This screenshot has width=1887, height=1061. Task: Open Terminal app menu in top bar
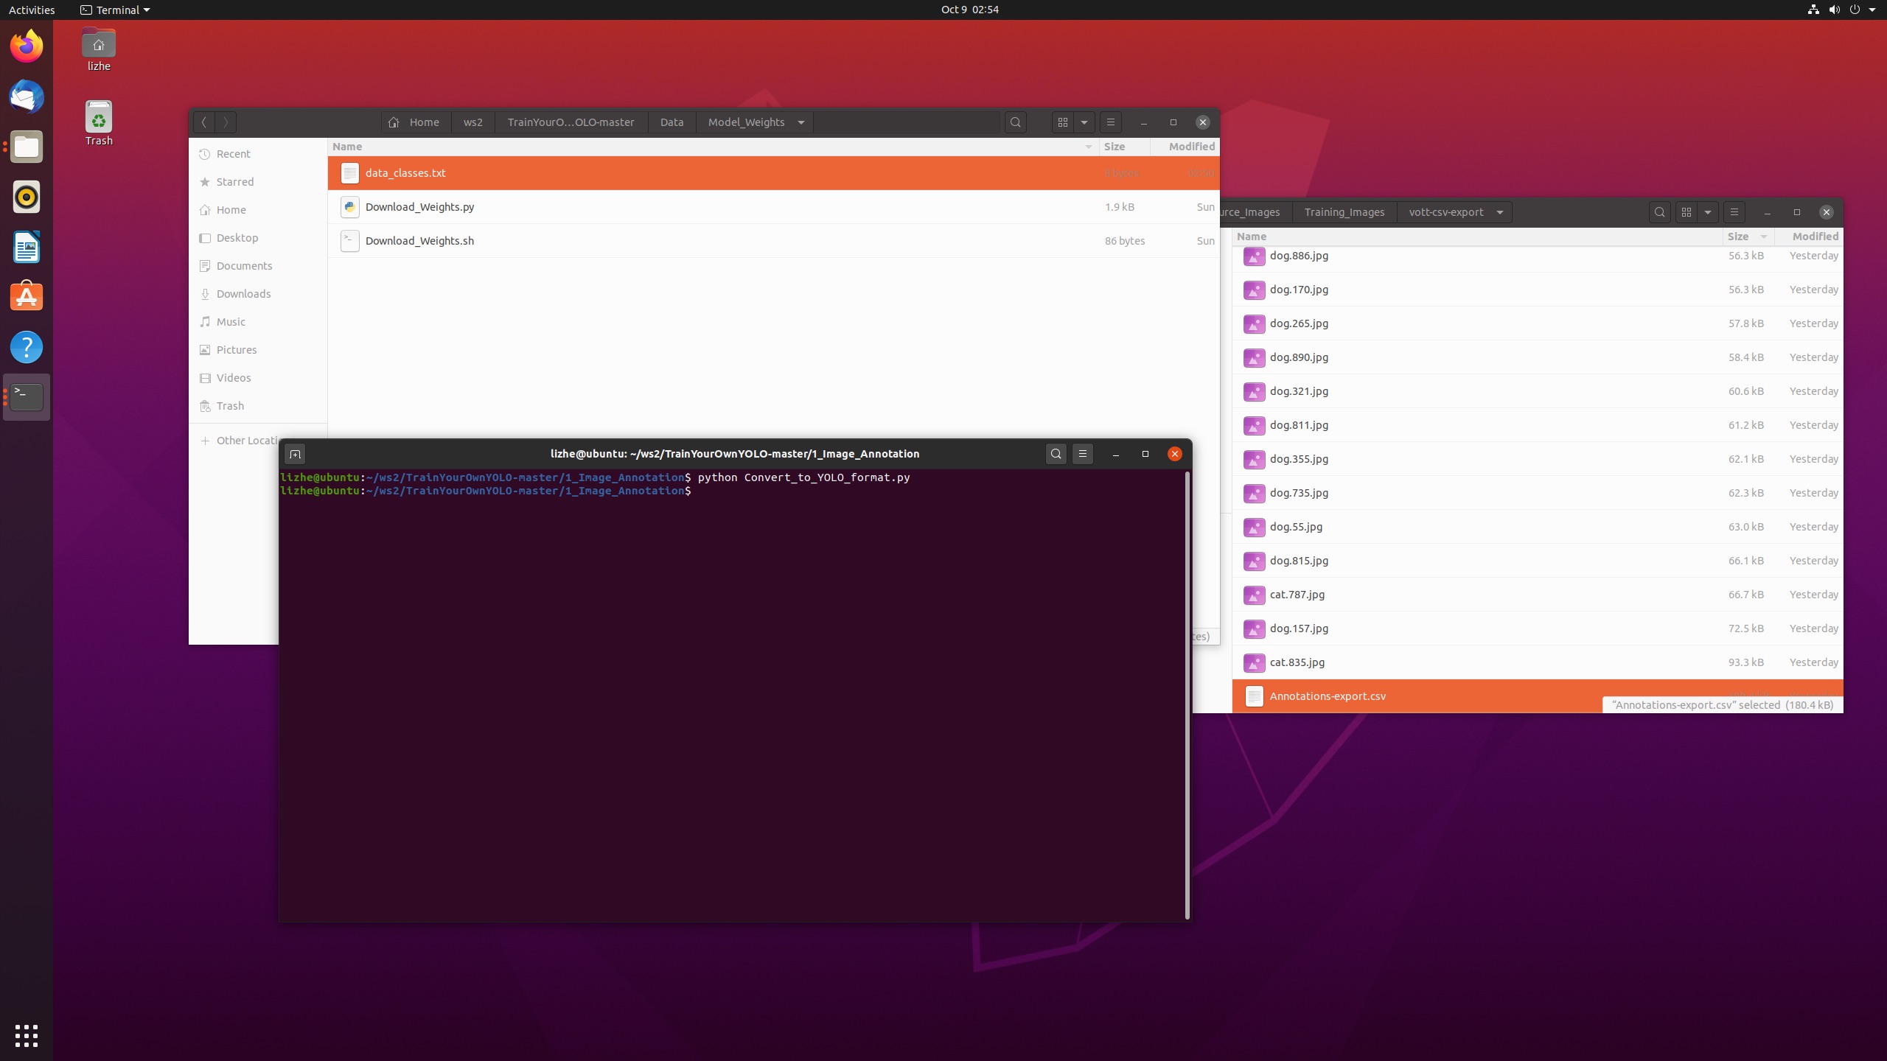coord(115,10)
